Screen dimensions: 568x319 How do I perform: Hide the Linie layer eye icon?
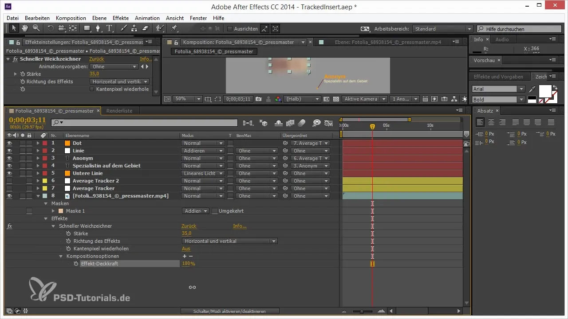9,151
